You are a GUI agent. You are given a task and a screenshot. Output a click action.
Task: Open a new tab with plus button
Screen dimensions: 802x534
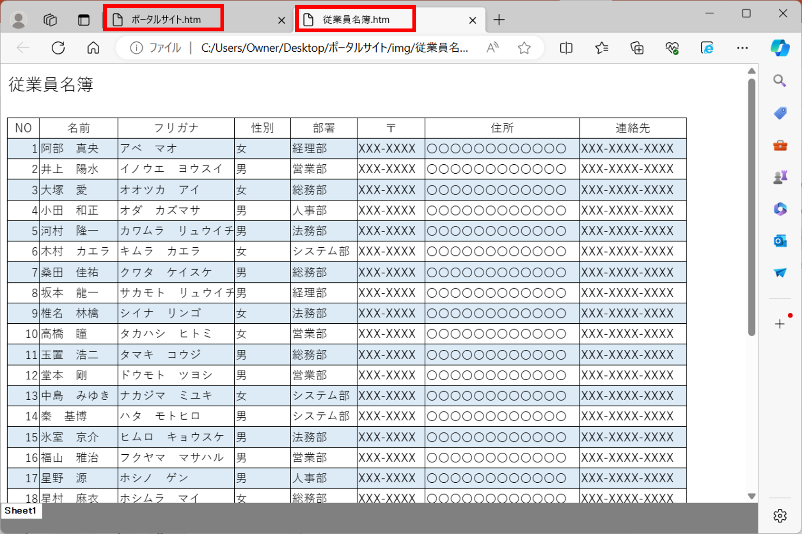[499, 19]
